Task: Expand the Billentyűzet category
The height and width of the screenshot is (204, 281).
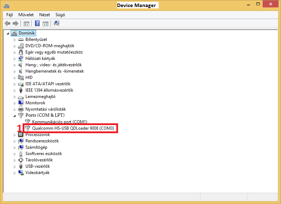Action: click(x=15, y=39)
